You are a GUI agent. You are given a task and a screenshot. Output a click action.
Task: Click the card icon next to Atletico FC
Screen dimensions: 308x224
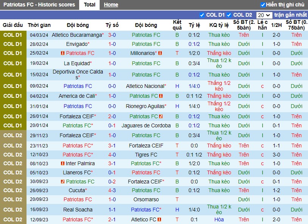pos(159,219)
